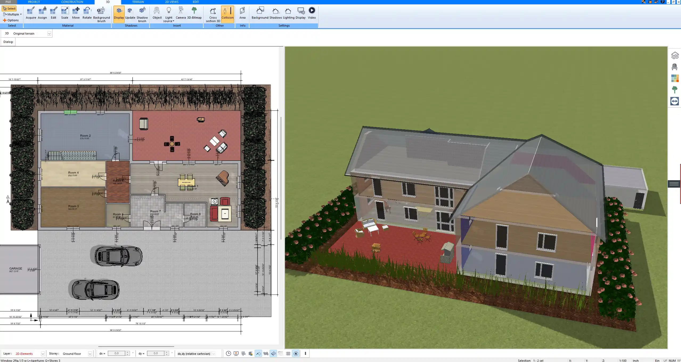
Task: Switch to the TERRAIN ribbon tab
Action: [x=137, y=2]
